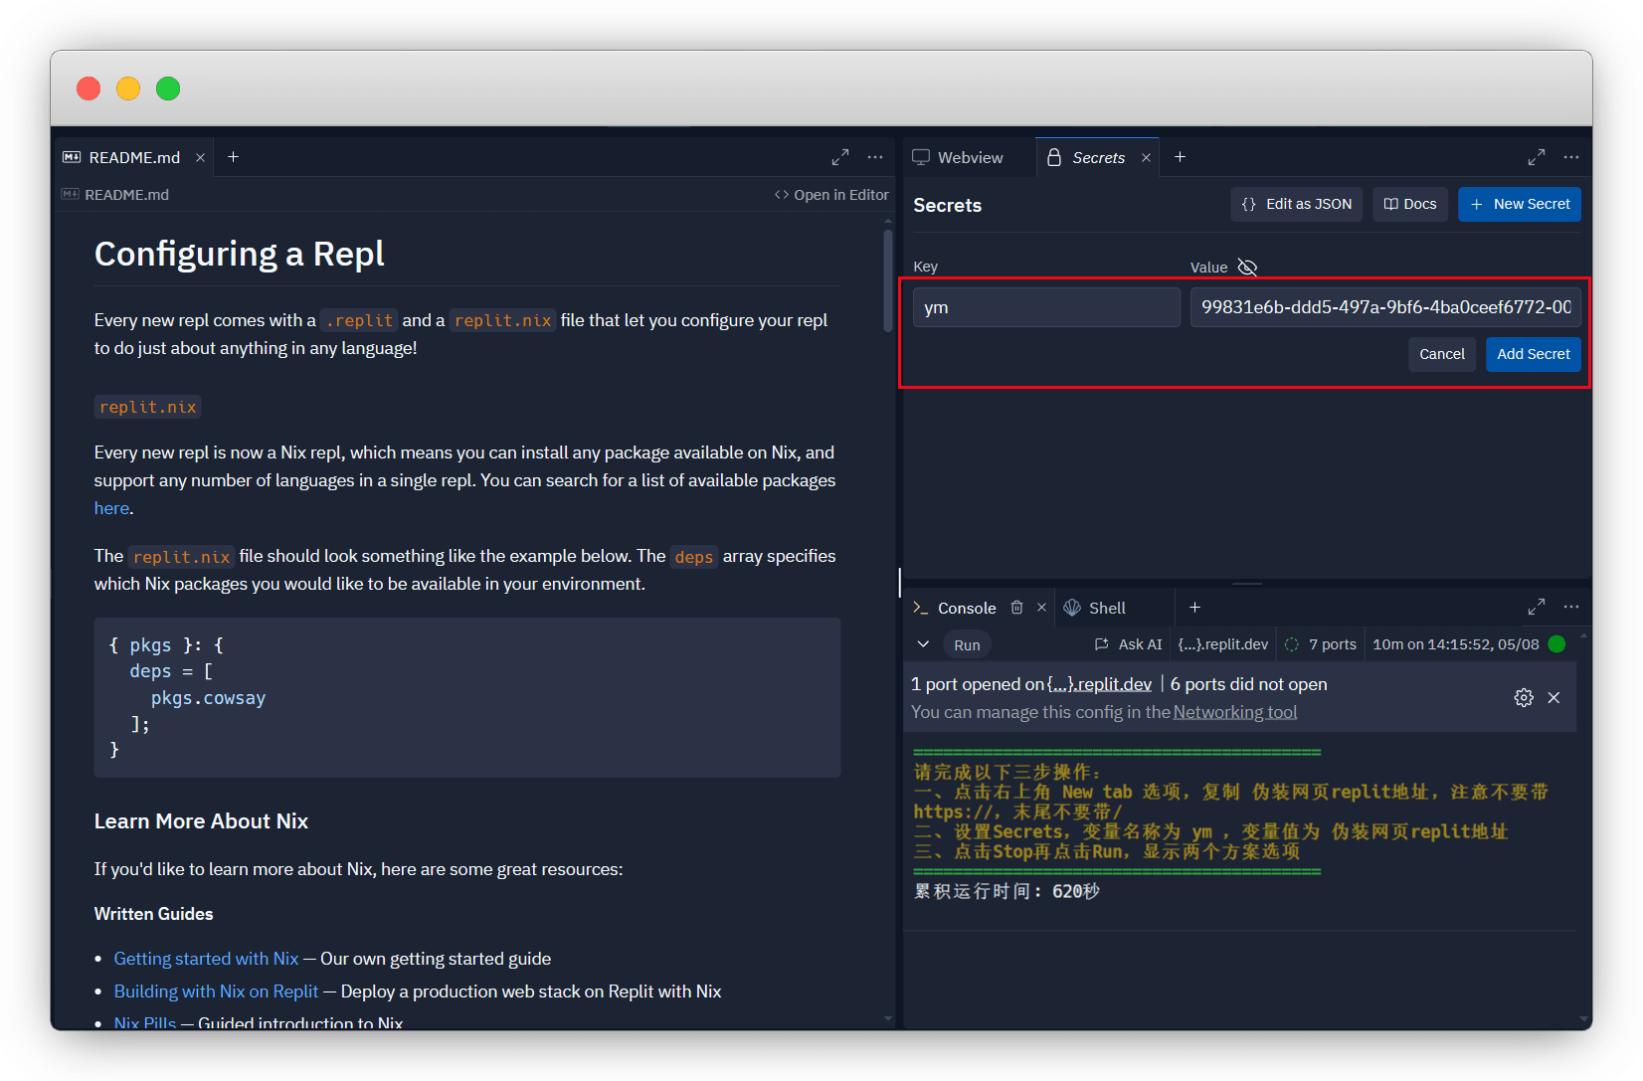Close the Secrets tab

(1146, 157)
